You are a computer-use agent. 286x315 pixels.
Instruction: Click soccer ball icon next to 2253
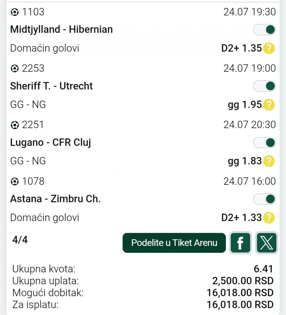pos(15,69)
